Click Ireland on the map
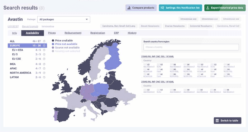This screenshot has width=248, height=132. pyautogui.click(x=55, y=87)
